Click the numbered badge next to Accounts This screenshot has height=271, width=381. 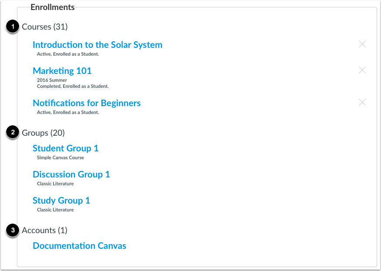pyautogui.click(x=13, y=230)
